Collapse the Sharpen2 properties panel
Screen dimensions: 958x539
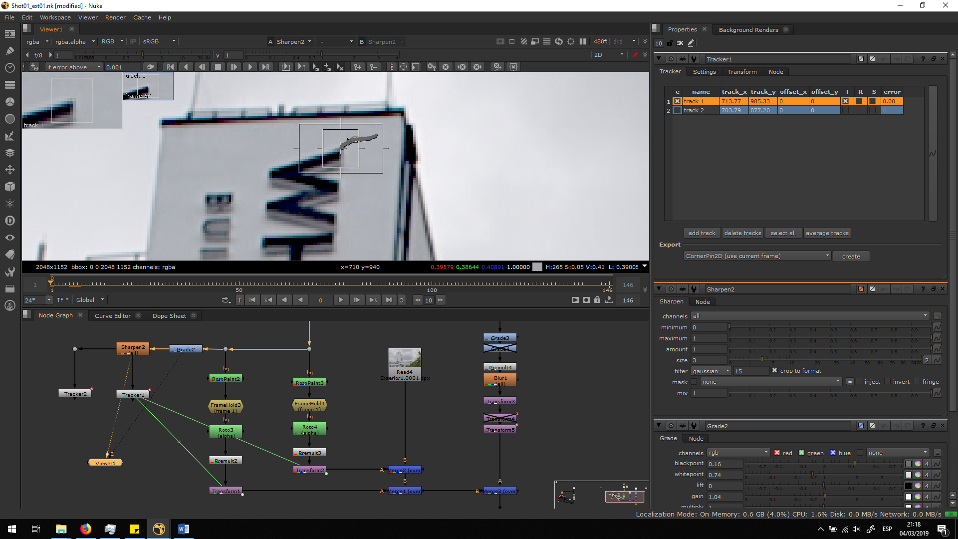659,289
